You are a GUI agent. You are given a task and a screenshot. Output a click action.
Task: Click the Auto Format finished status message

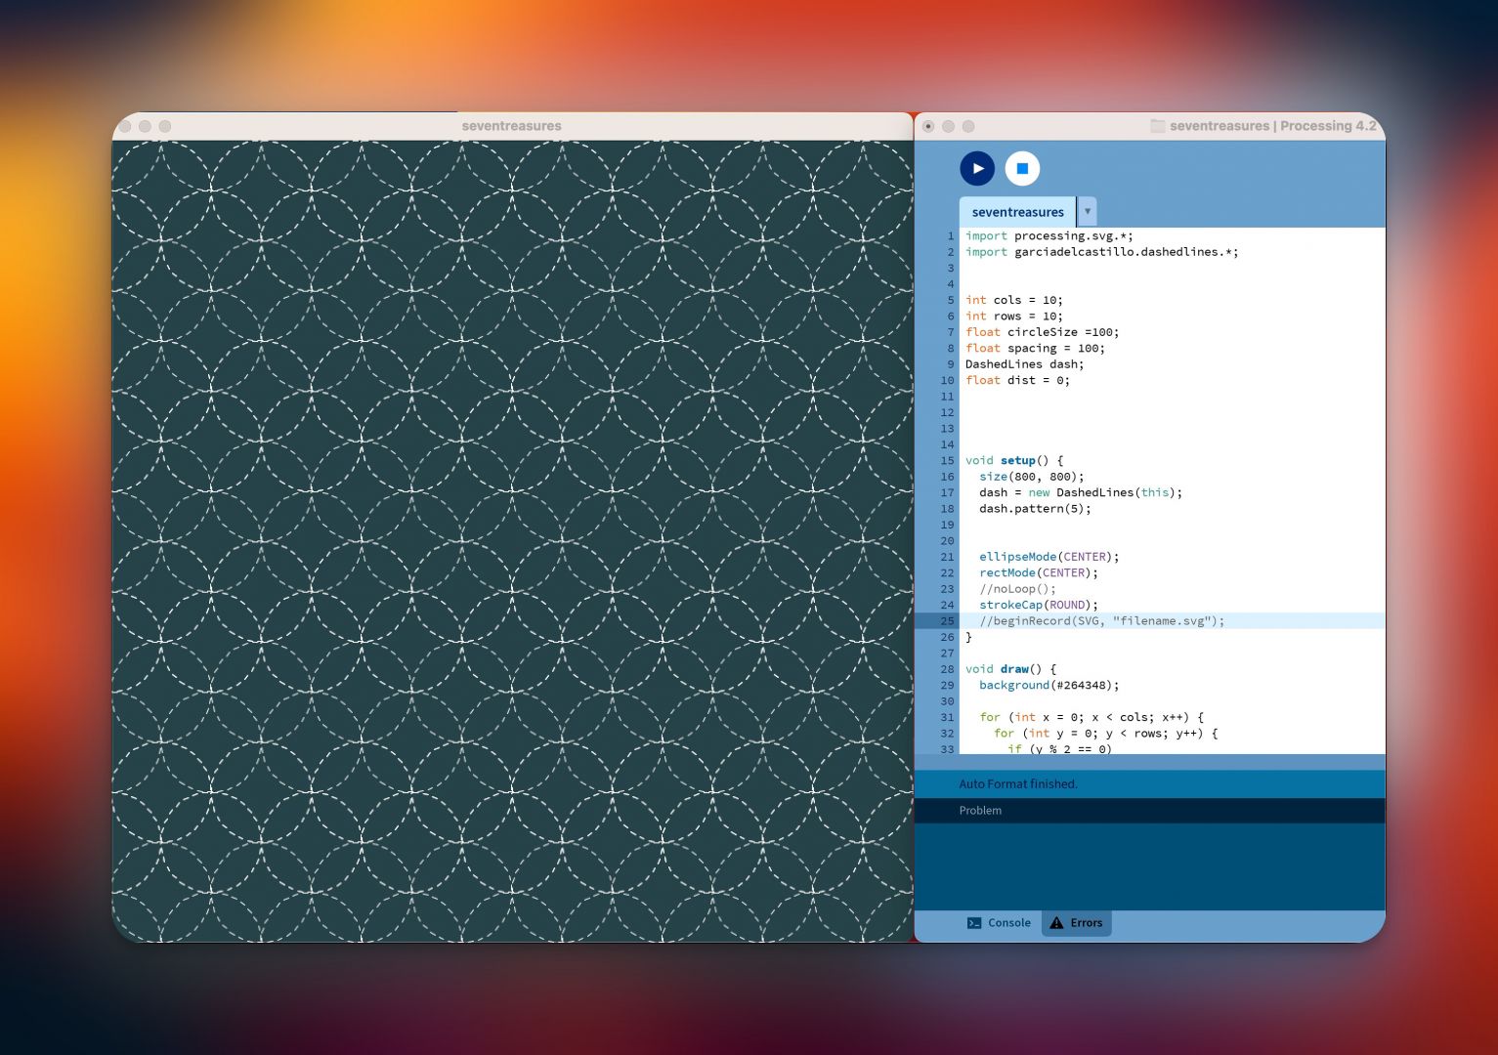pos(1017,784)
